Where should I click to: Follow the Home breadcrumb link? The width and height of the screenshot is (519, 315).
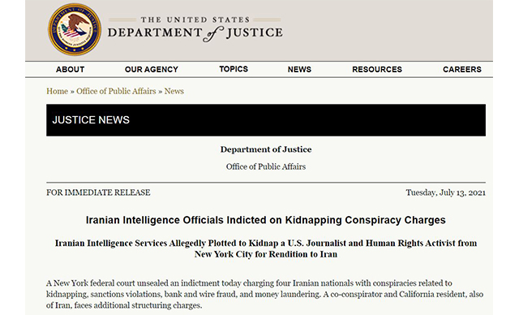57,91
